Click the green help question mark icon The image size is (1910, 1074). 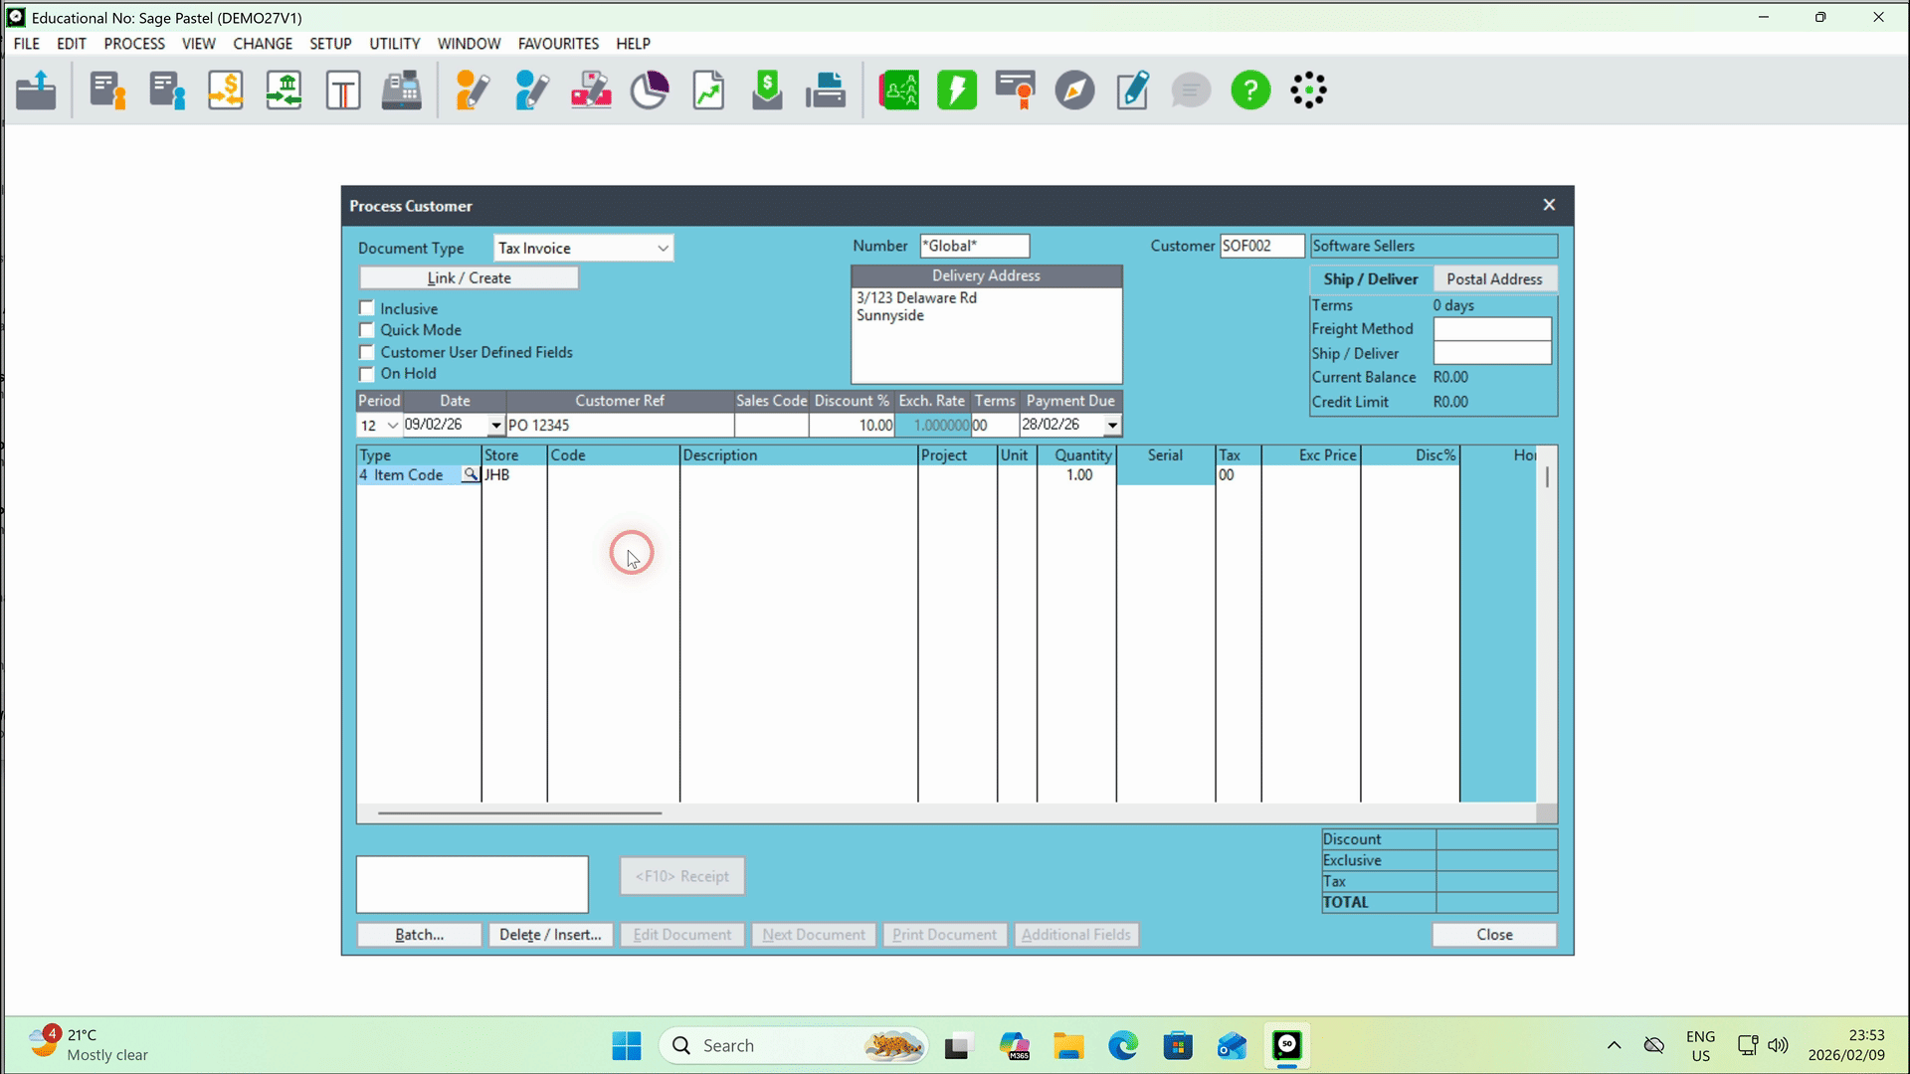coord(1250,90)
